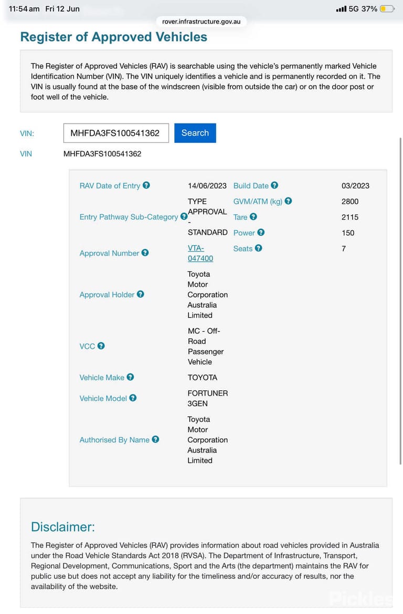
Task: Open help icon next to Build Date
Action: point(274,185)
